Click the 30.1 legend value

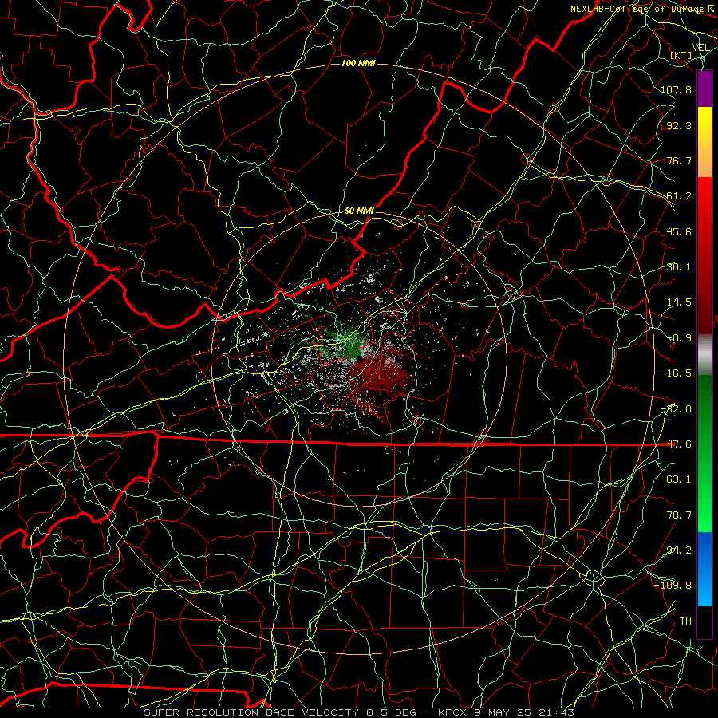pyautogui.click(x=679, y=267)
